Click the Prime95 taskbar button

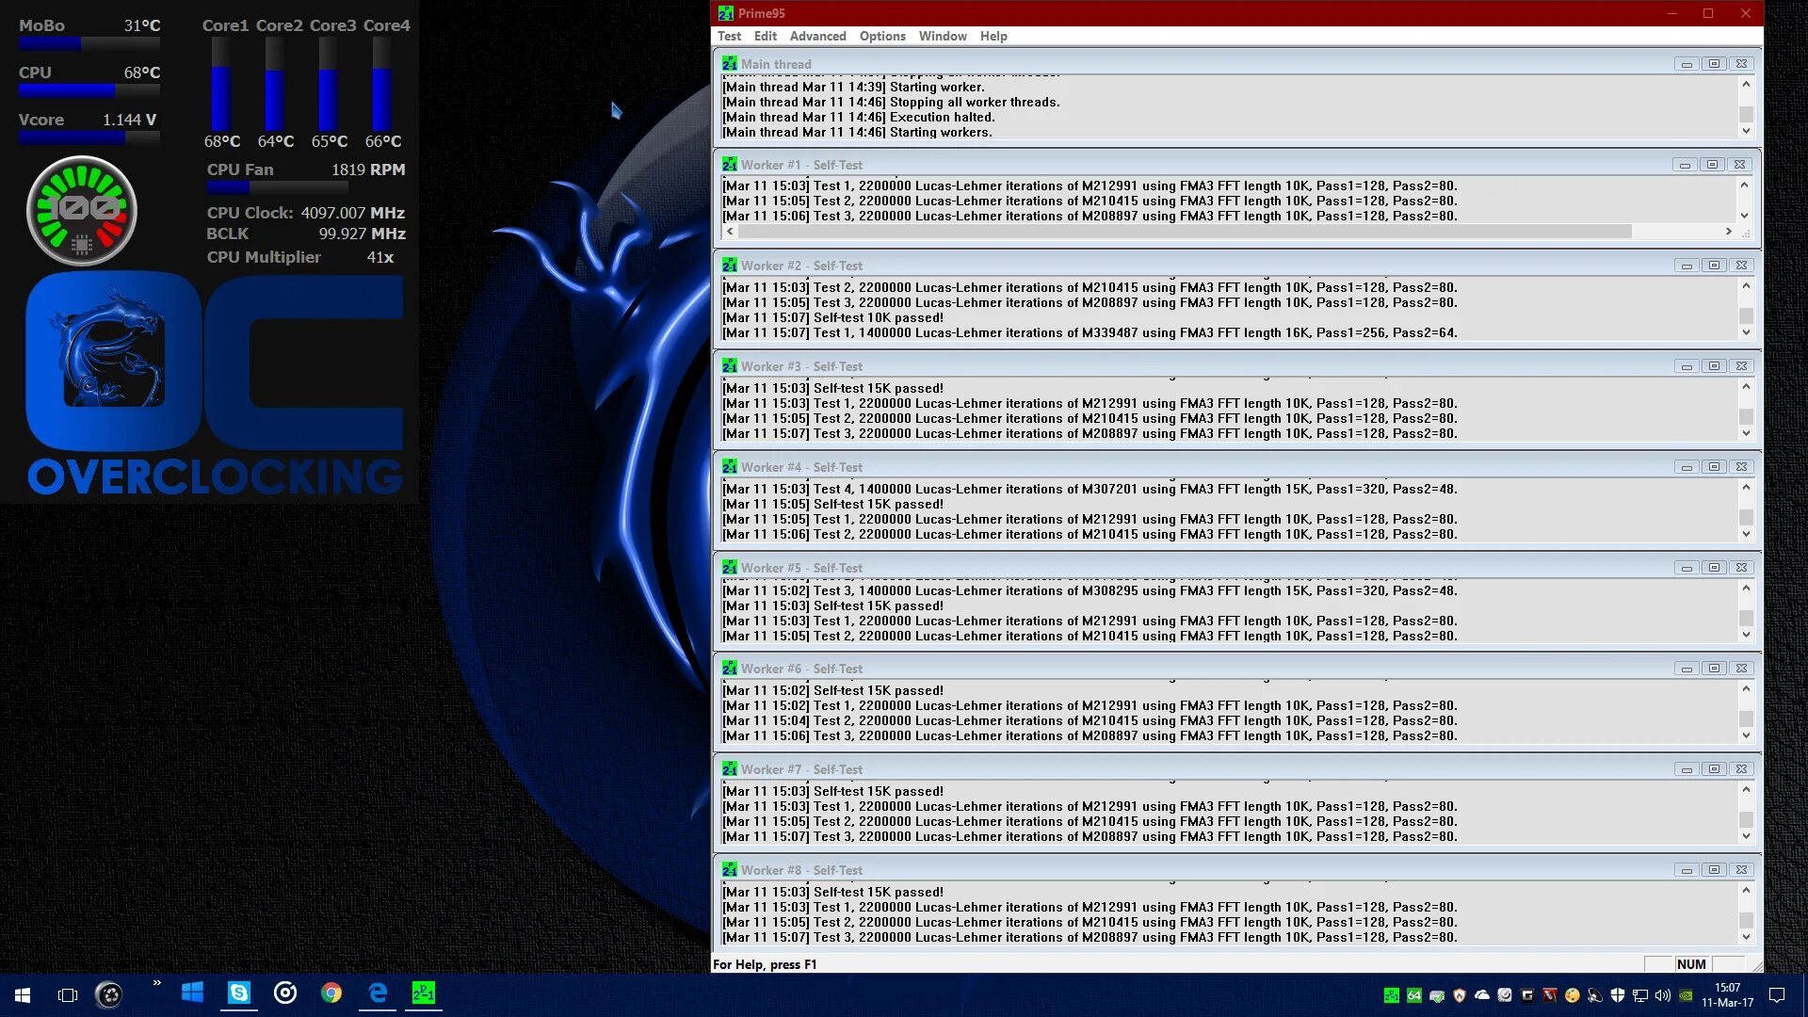click(424, 993)
